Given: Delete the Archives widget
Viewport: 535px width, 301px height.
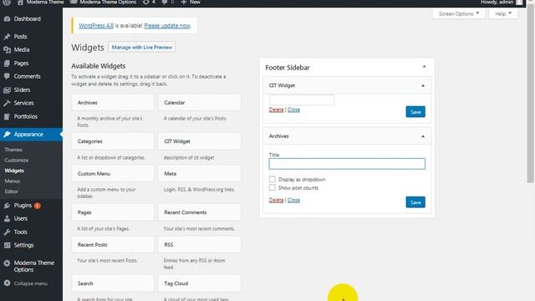Looking at the screenshot, I should 276,200.
